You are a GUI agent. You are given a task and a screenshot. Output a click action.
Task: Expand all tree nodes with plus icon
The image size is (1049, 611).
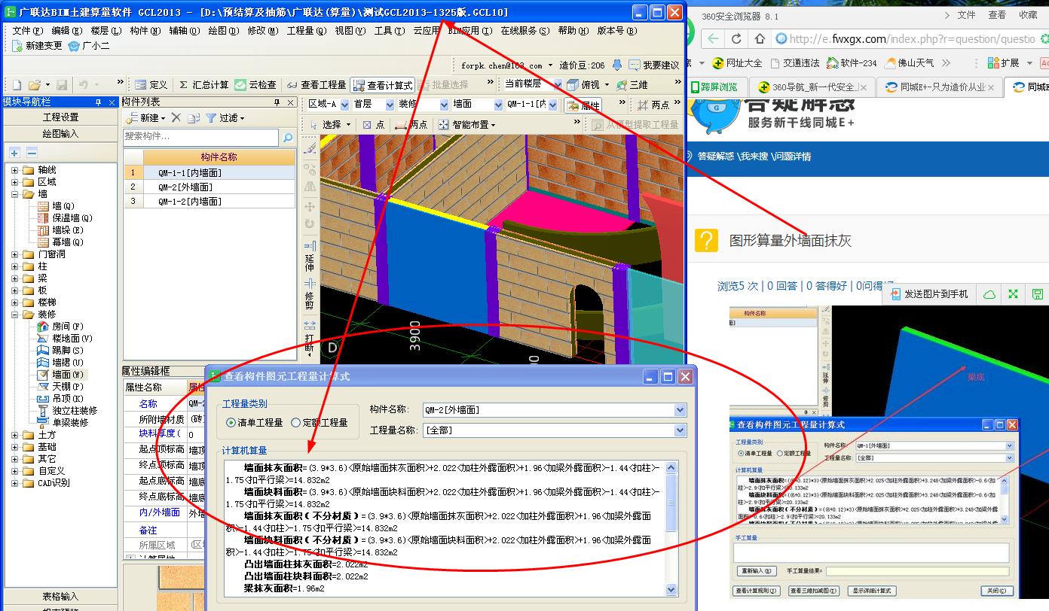pyautogui.click(x=15, y=153)
